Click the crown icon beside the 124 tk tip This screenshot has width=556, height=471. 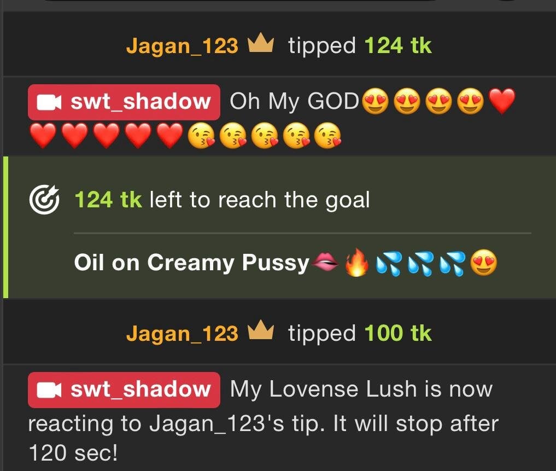tap(261, 43)
